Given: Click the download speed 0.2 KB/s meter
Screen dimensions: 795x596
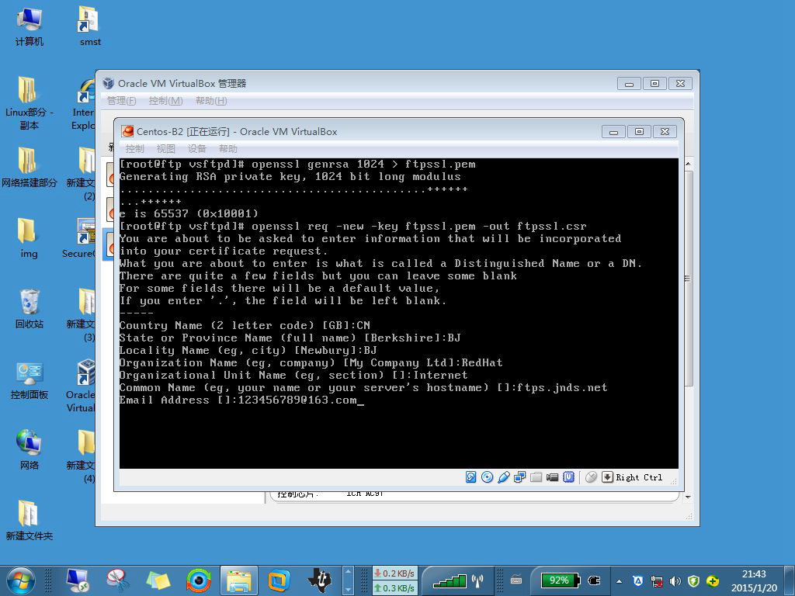Looking at the screenshot, I should [x=394, y=573].
